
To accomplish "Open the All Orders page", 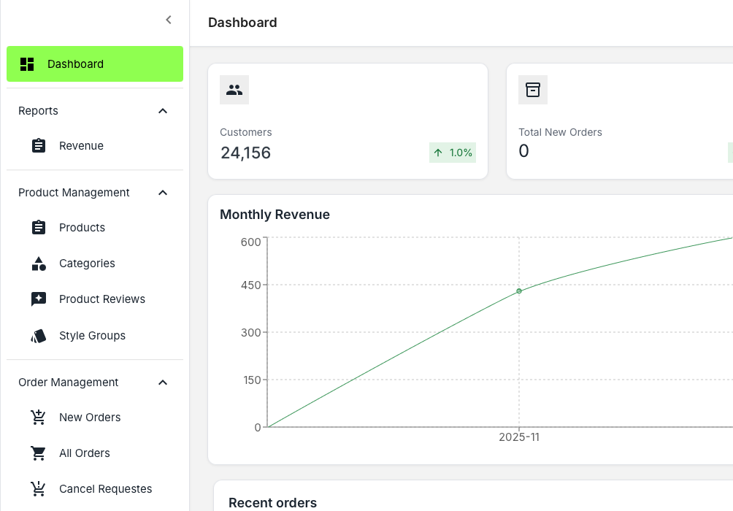I will (x=84, y=453).
